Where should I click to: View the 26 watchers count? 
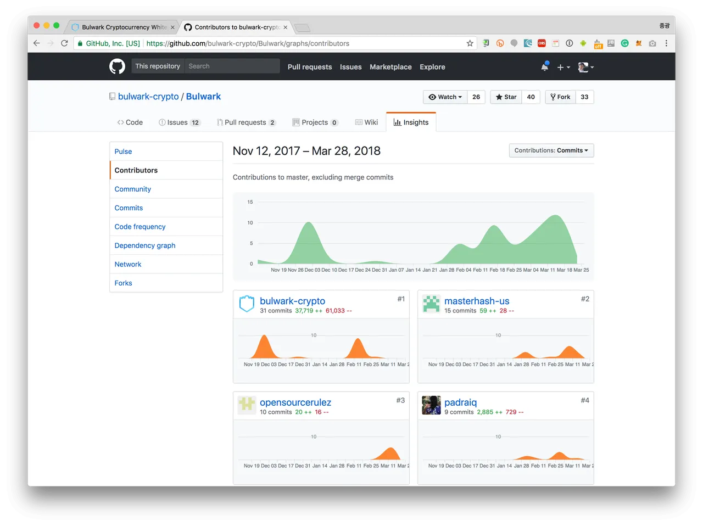pos(476,97)
